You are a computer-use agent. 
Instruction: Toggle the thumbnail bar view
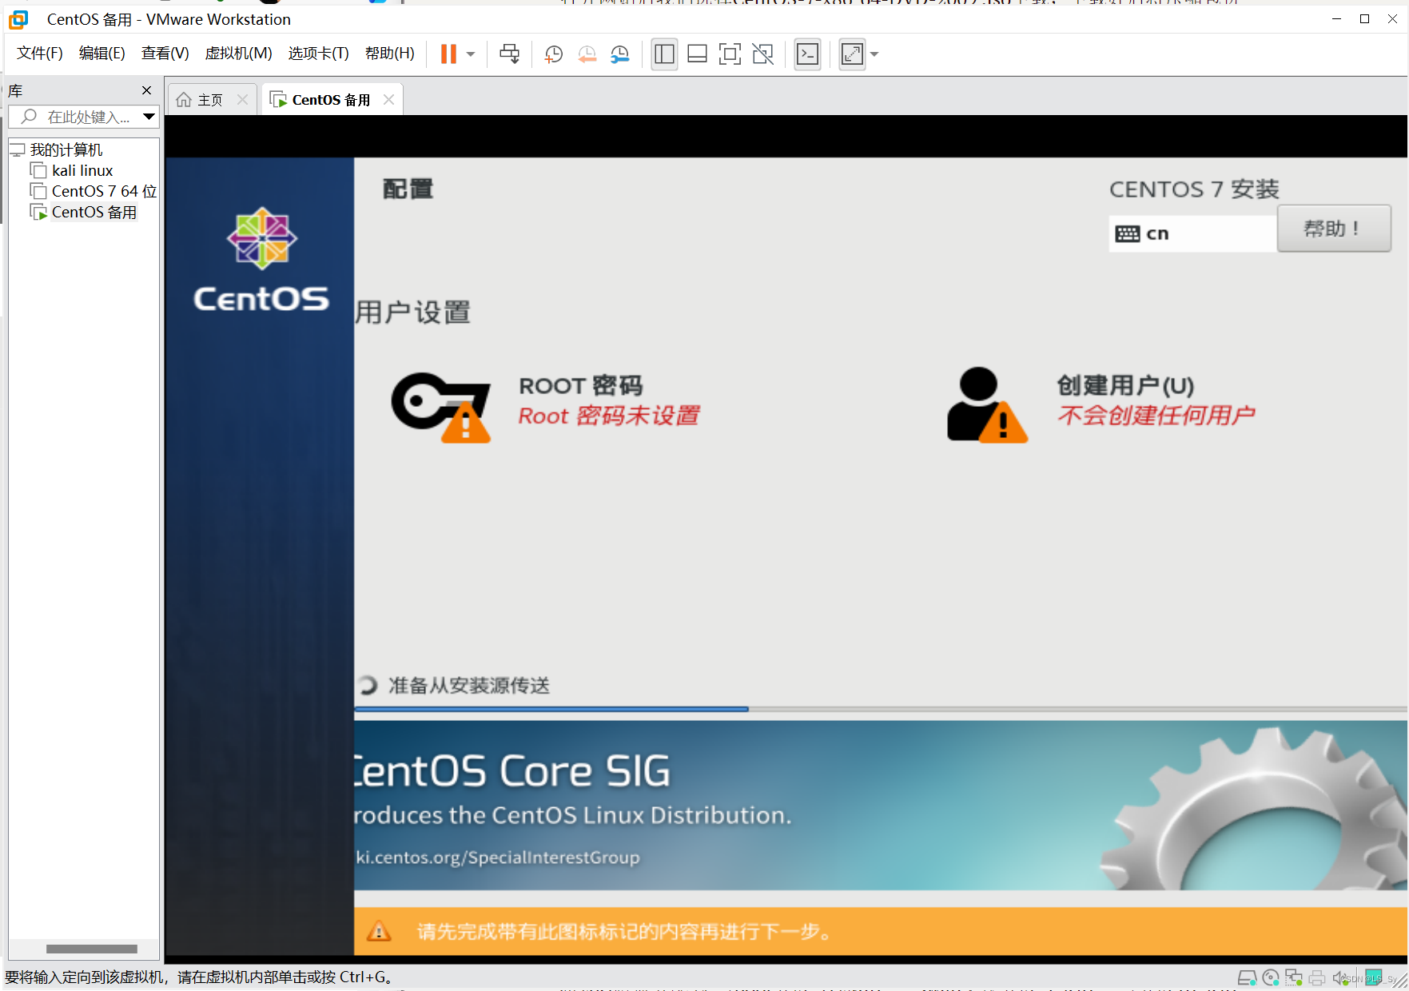pyautogui.click(x=697, y=54)
